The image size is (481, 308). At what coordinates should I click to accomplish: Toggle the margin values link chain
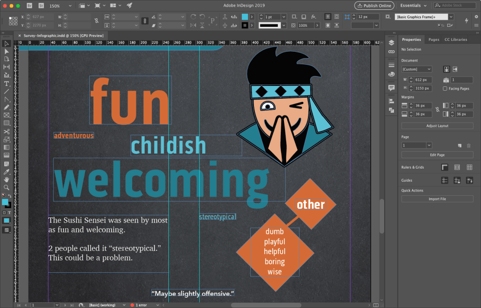438,109
